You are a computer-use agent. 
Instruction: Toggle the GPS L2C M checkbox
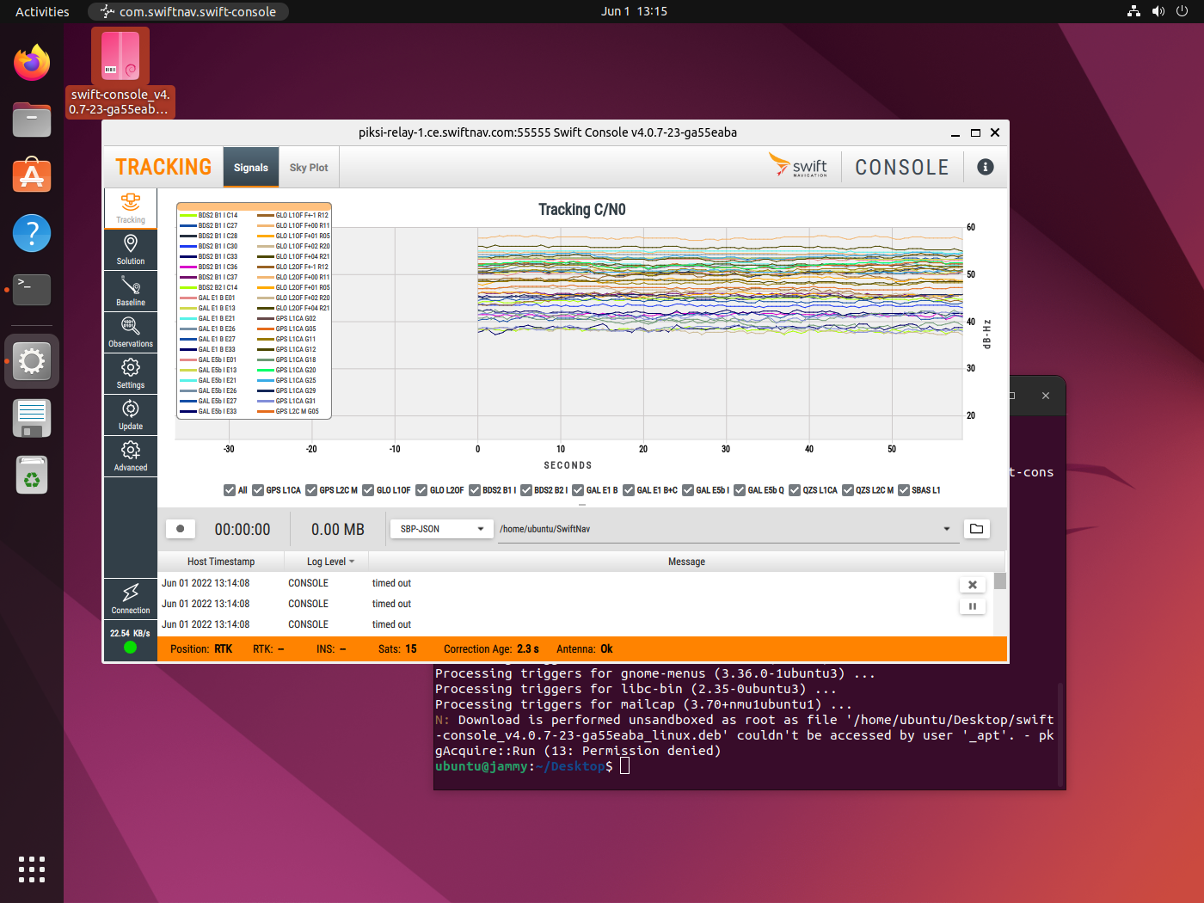311,490
